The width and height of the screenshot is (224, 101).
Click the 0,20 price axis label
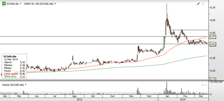click(213, 70)
